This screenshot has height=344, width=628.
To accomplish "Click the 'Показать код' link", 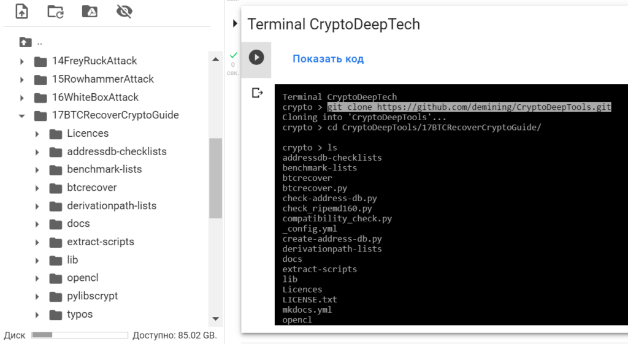I will tap(328, 59).
